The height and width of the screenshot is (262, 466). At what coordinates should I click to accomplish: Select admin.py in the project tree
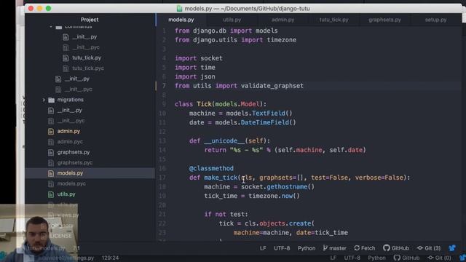[68, 131]
